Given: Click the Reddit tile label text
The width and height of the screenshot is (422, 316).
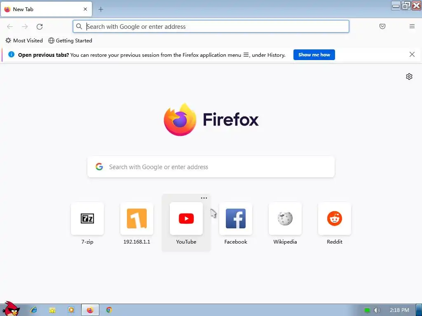Looking at the screenshot, I should (335, 242).
